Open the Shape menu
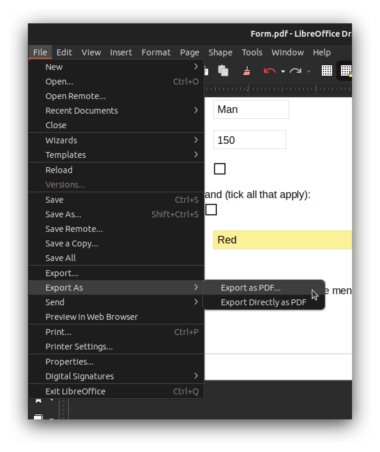This screenshot has width=380, height=452. (220, 52)
